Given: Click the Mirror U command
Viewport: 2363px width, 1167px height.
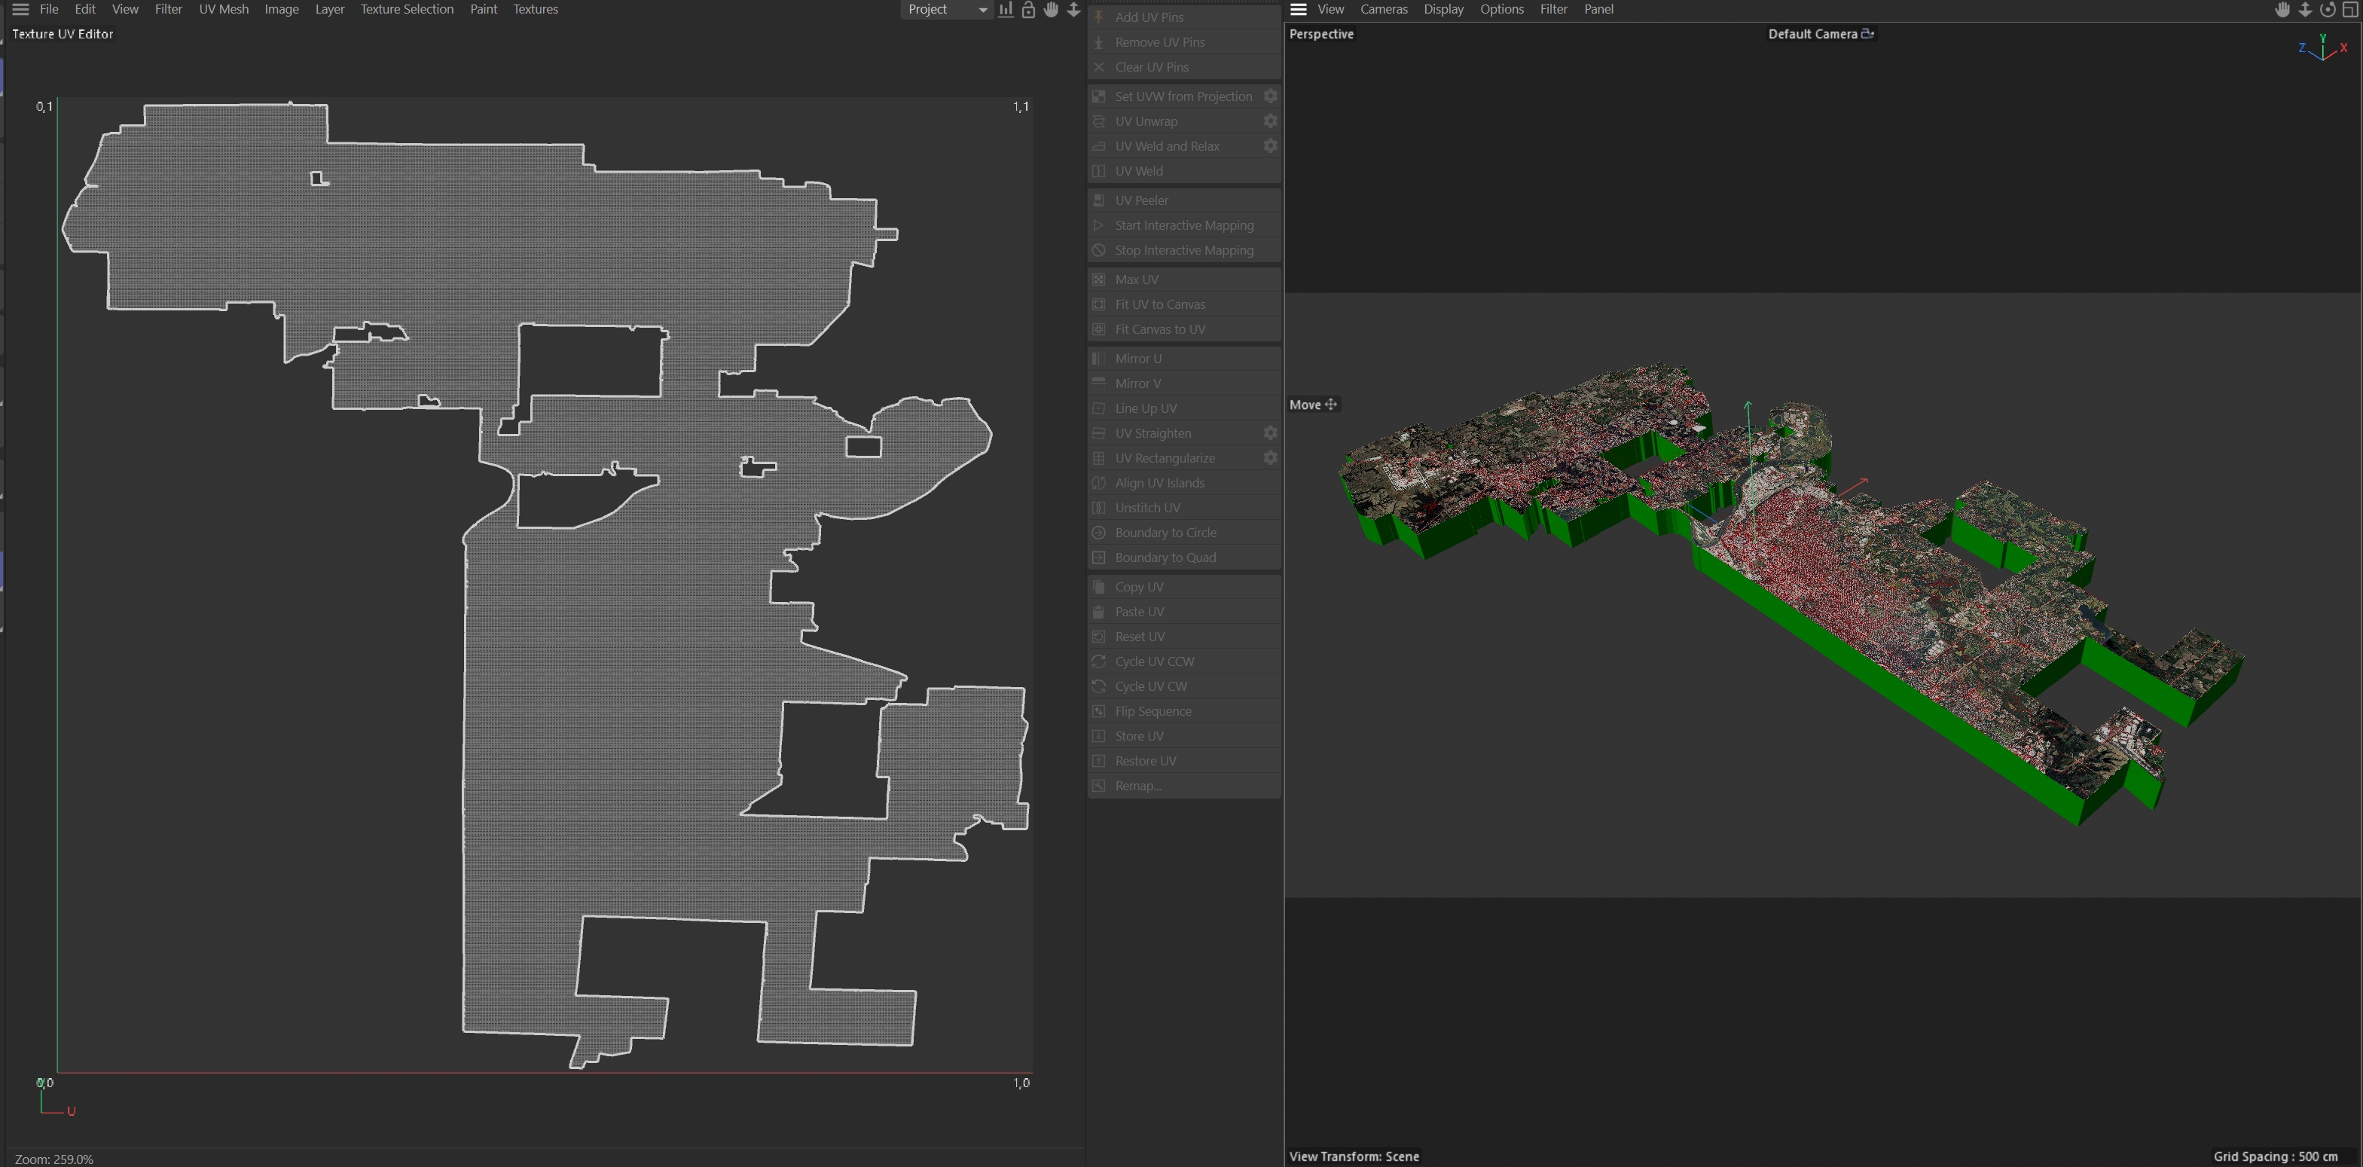Looking at the screenshot, I should (1137, 359).
